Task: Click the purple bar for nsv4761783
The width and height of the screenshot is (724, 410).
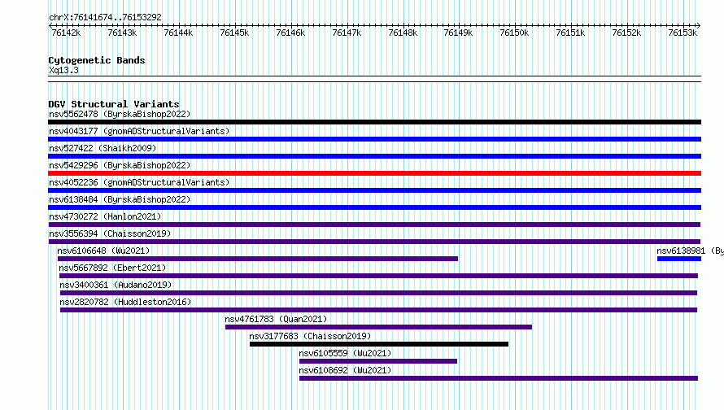Action: [378, 327]
